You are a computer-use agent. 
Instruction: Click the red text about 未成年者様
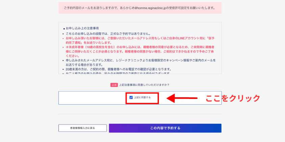tap(140, 51)
